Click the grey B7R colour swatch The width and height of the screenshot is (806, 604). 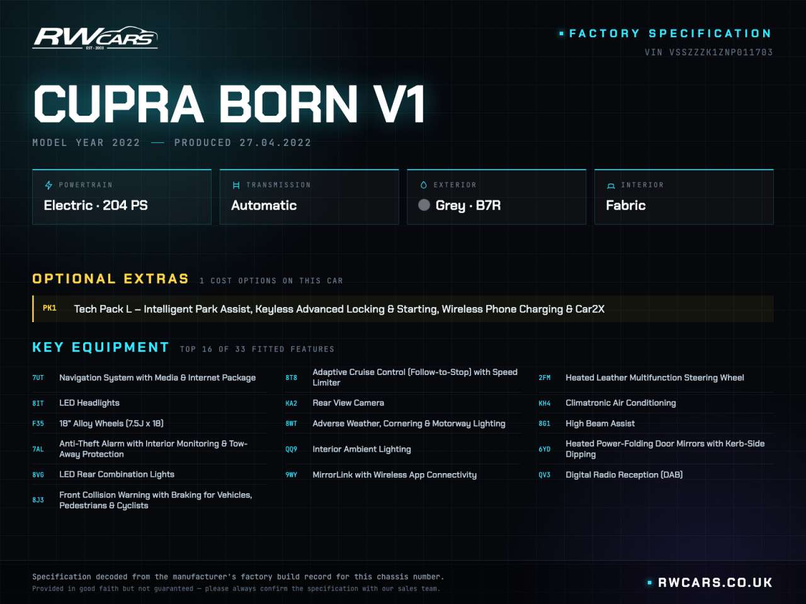click(424, 205)
